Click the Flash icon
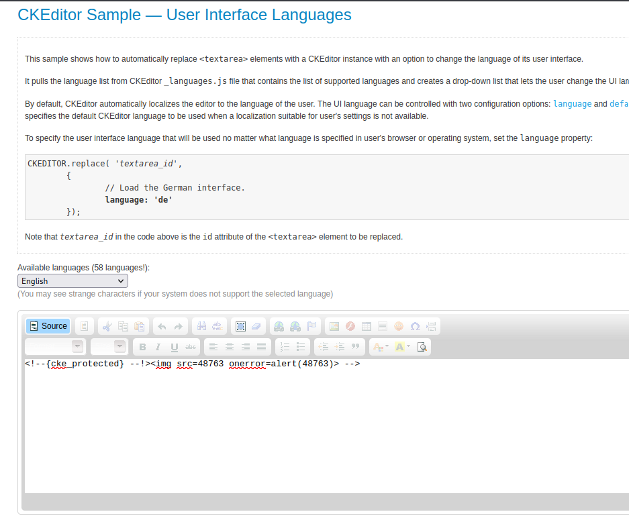The width and height of the screenshot is (629, 518). [x=350, y=326]
